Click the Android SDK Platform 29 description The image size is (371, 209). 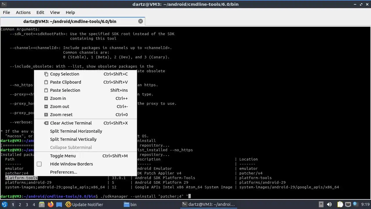(162, 183)
